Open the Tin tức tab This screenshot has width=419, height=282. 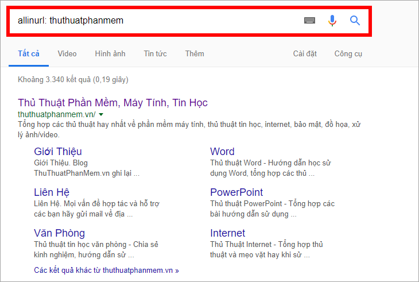(155, 54)
